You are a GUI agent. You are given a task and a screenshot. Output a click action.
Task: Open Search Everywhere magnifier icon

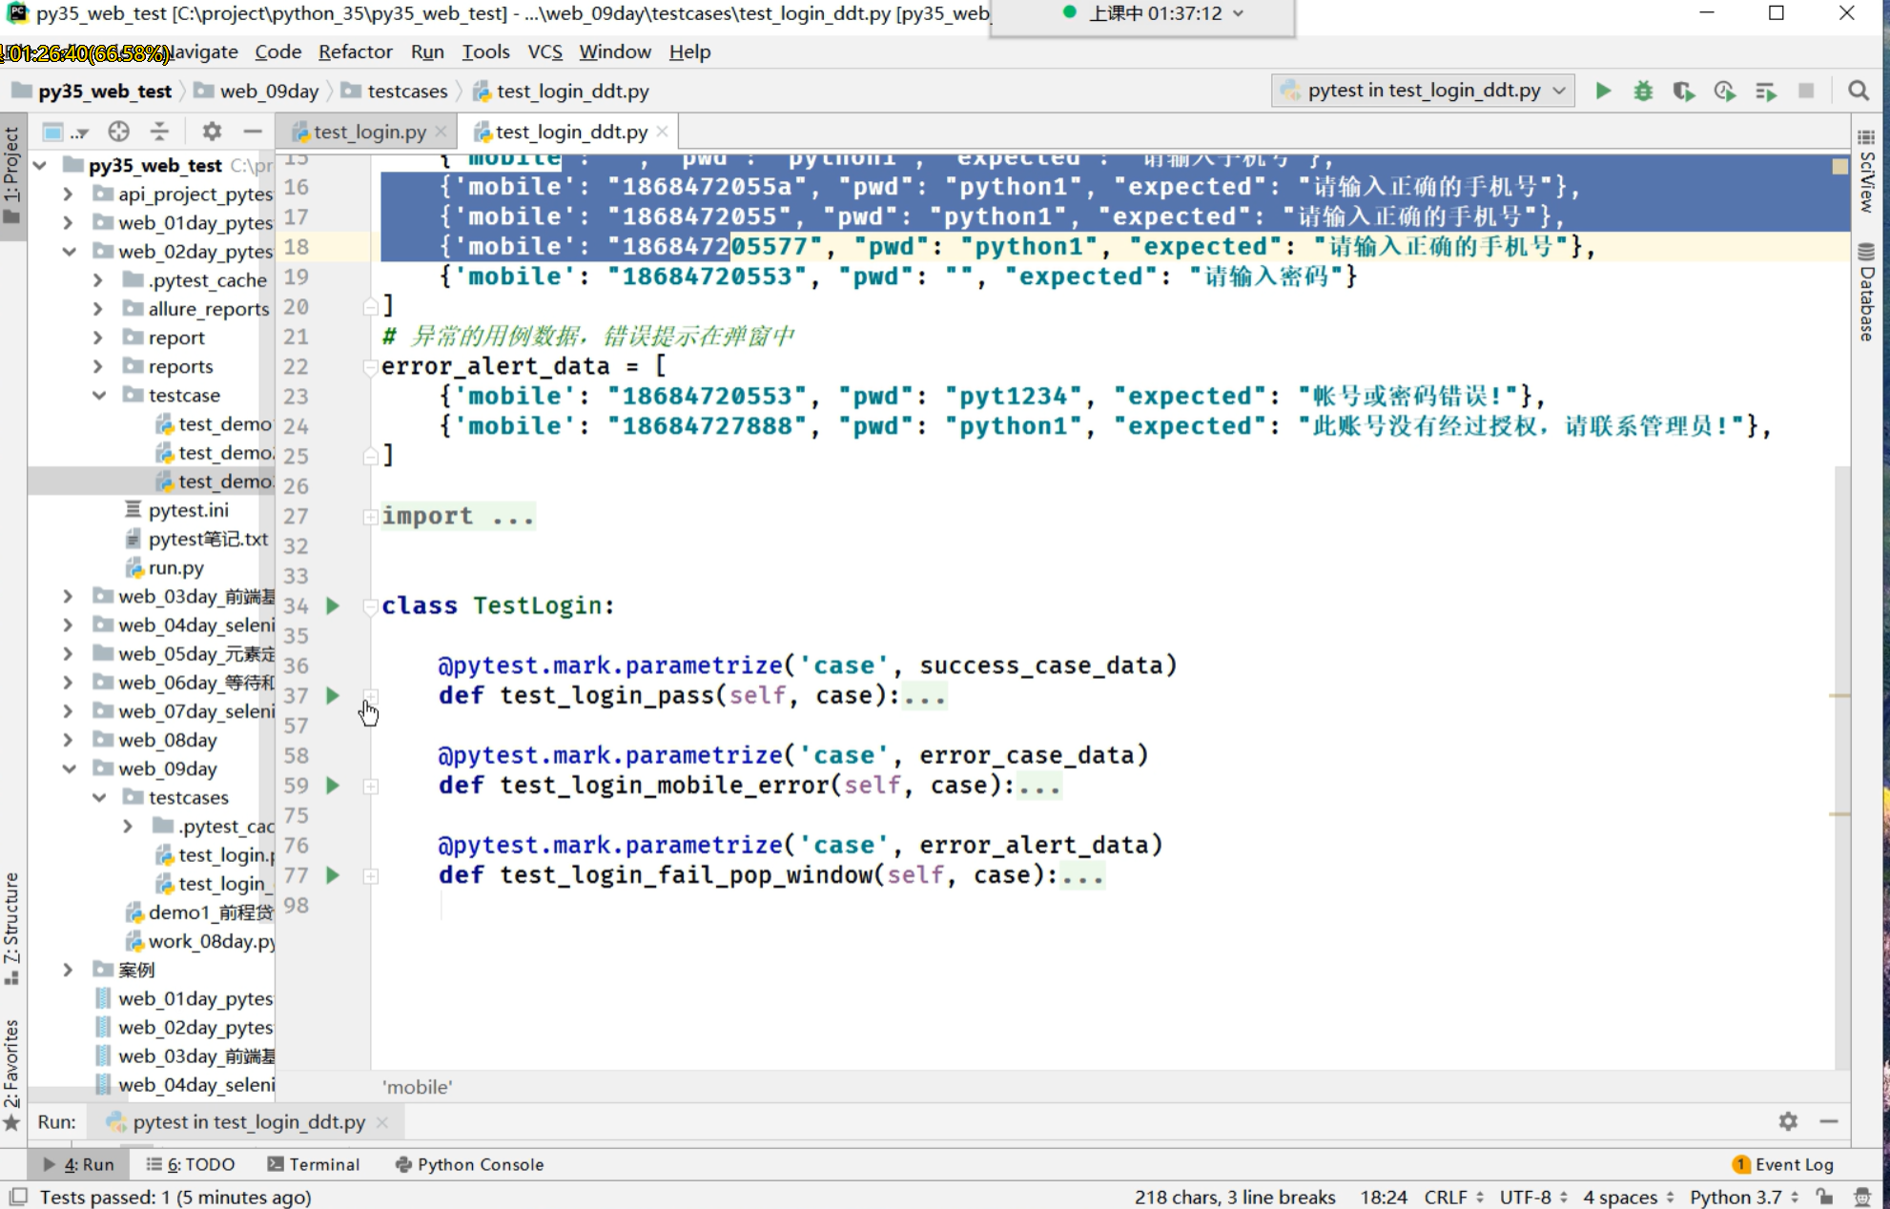[x=1858, y=91]
